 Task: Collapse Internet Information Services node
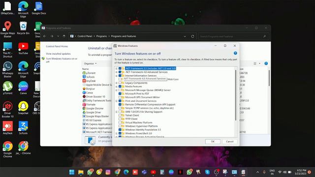(x=116, y=76)
